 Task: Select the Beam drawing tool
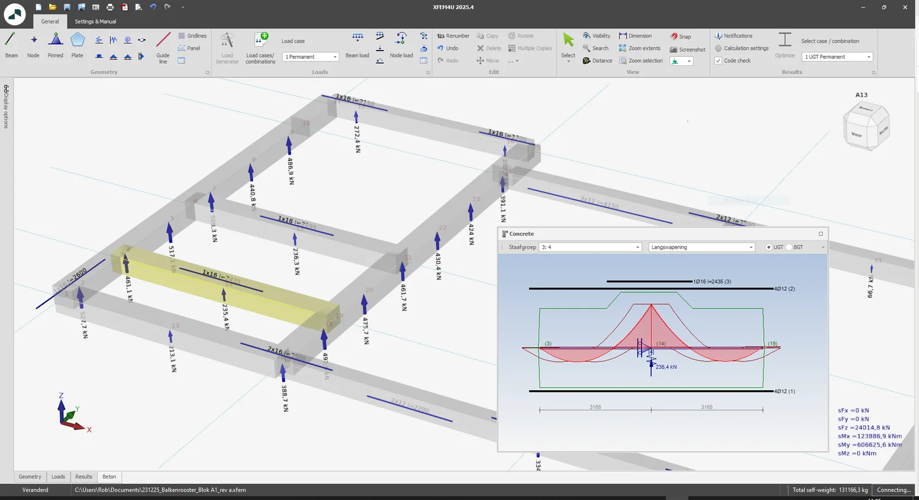(11, 45)
